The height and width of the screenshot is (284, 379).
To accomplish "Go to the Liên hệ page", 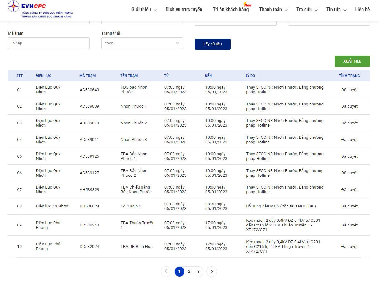I will pos(362,10).
